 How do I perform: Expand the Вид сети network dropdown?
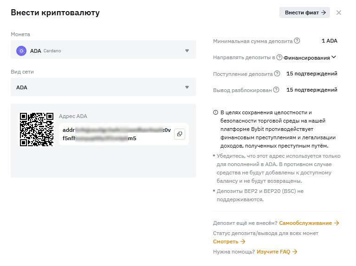pos(104,87)
